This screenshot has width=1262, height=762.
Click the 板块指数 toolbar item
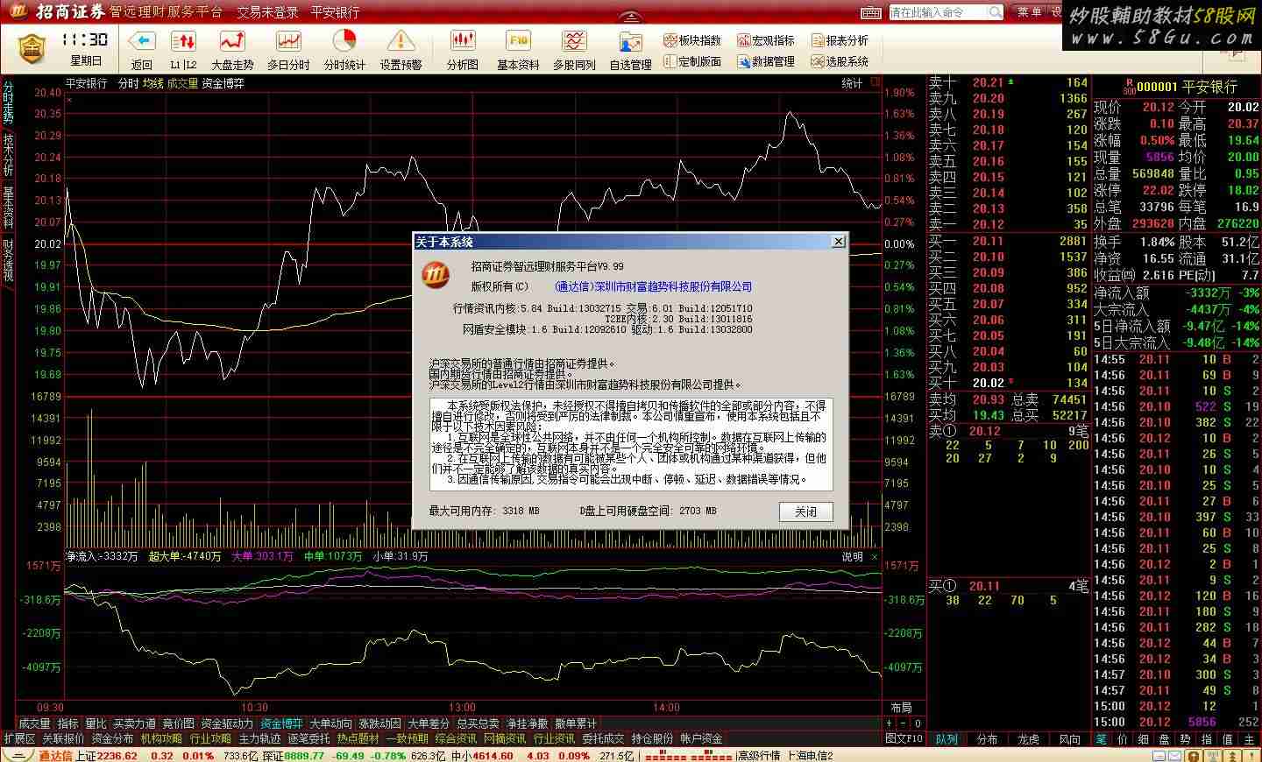point(692,40)
